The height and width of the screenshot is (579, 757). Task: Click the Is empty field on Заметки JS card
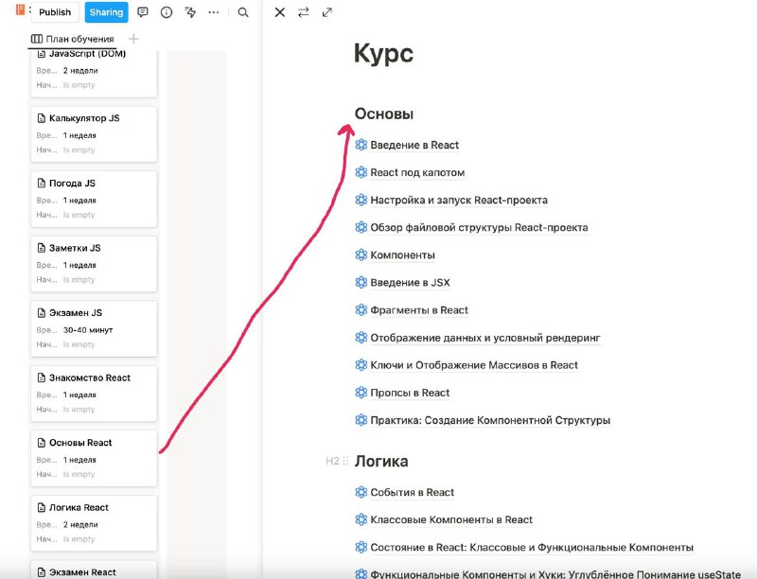pos(79,280)
